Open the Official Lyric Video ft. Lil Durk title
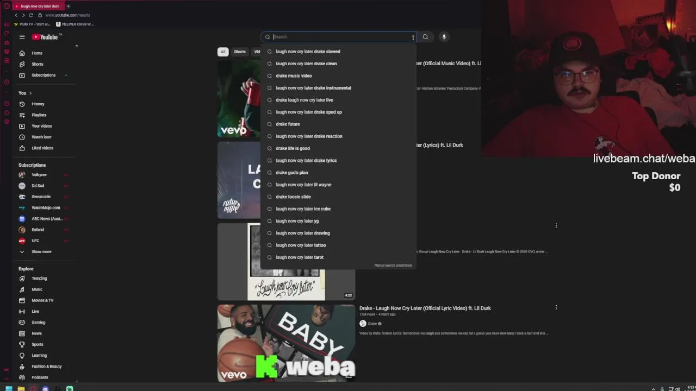This screenshot has height=391, width=696. point(425,308)
